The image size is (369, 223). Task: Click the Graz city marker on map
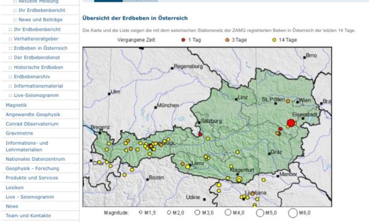[x=269, y=154]
